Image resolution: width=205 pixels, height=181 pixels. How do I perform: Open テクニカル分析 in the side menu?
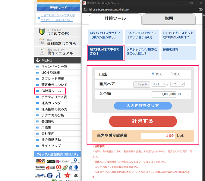57,115
